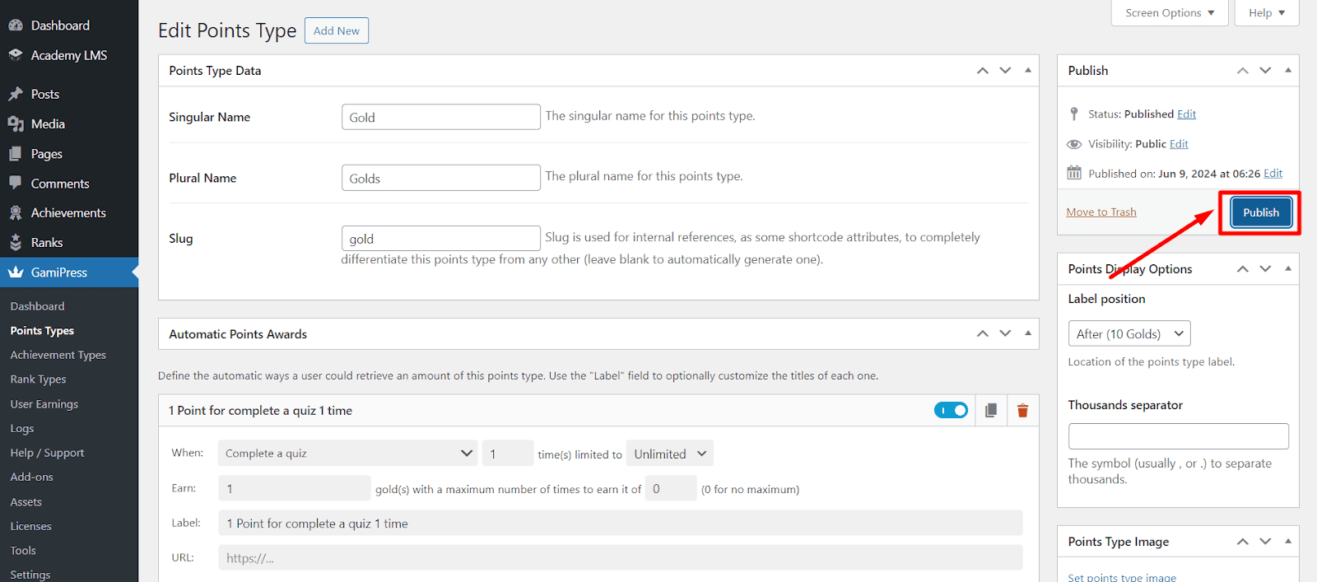Open Achievements from the sidebar trophy icon
Image resolution: width=1317 pixels, height=582 pixels.
coord(16,213)
